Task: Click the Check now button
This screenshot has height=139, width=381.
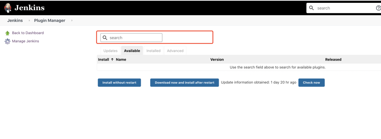Action: coord(312,82)
